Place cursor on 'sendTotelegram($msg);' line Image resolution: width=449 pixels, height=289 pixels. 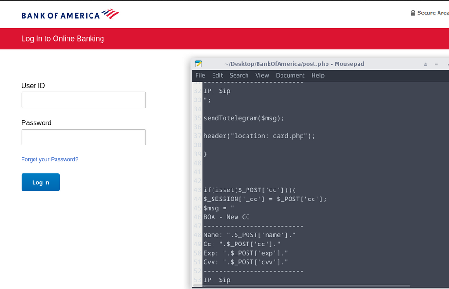pos(244,118)
